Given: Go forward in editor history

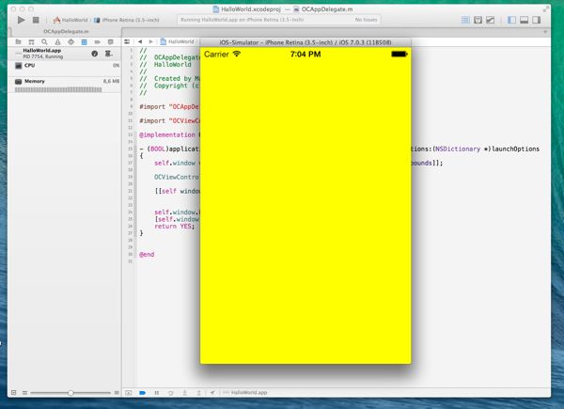Looking at the screenshot, I should tap(151, 41).
